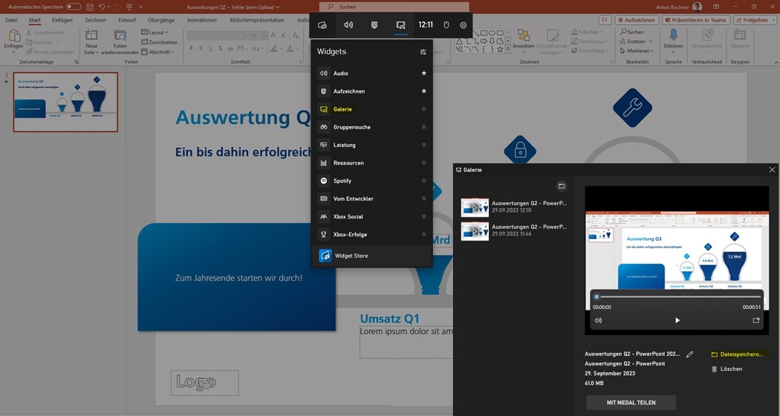Open widget list options icon next to Widgets

tap(423, 52)
